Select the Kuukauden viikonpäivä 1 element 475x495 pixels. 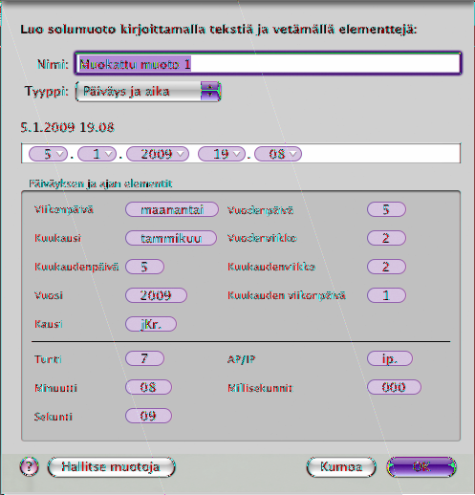386,295
